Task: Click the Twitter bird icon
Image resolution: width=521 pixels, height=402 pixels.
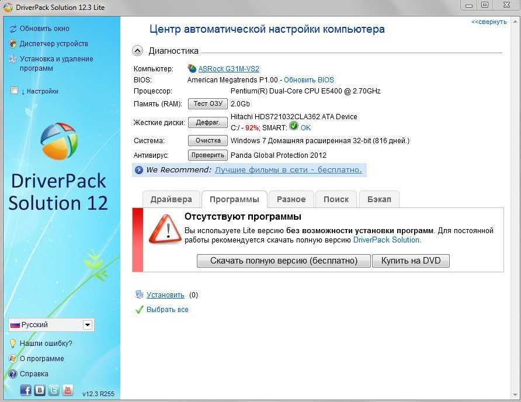Action: coord(54,390)
